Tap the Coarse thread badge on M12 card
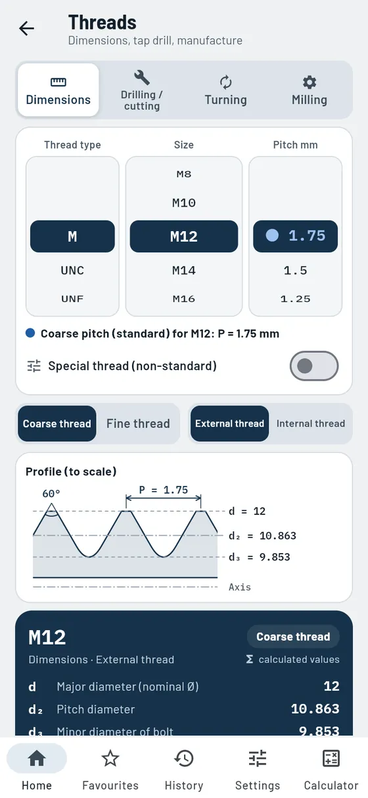 click(x=293, y=637)
